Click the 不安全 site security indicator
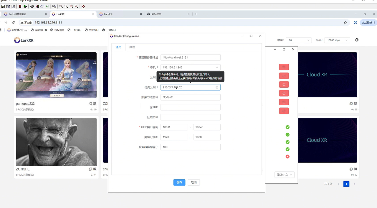377x208 pixels. (26, 23)
